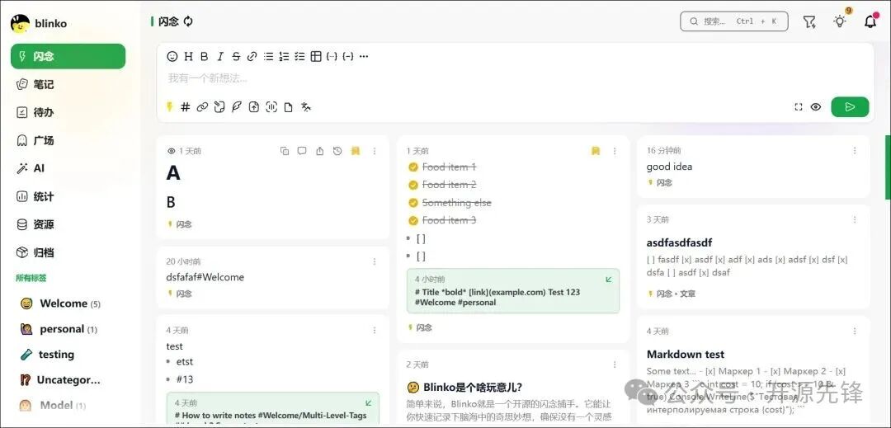Toggle the yellow pin on the Food items note
The width and height of the screenshot is (891, 428).
596,151
